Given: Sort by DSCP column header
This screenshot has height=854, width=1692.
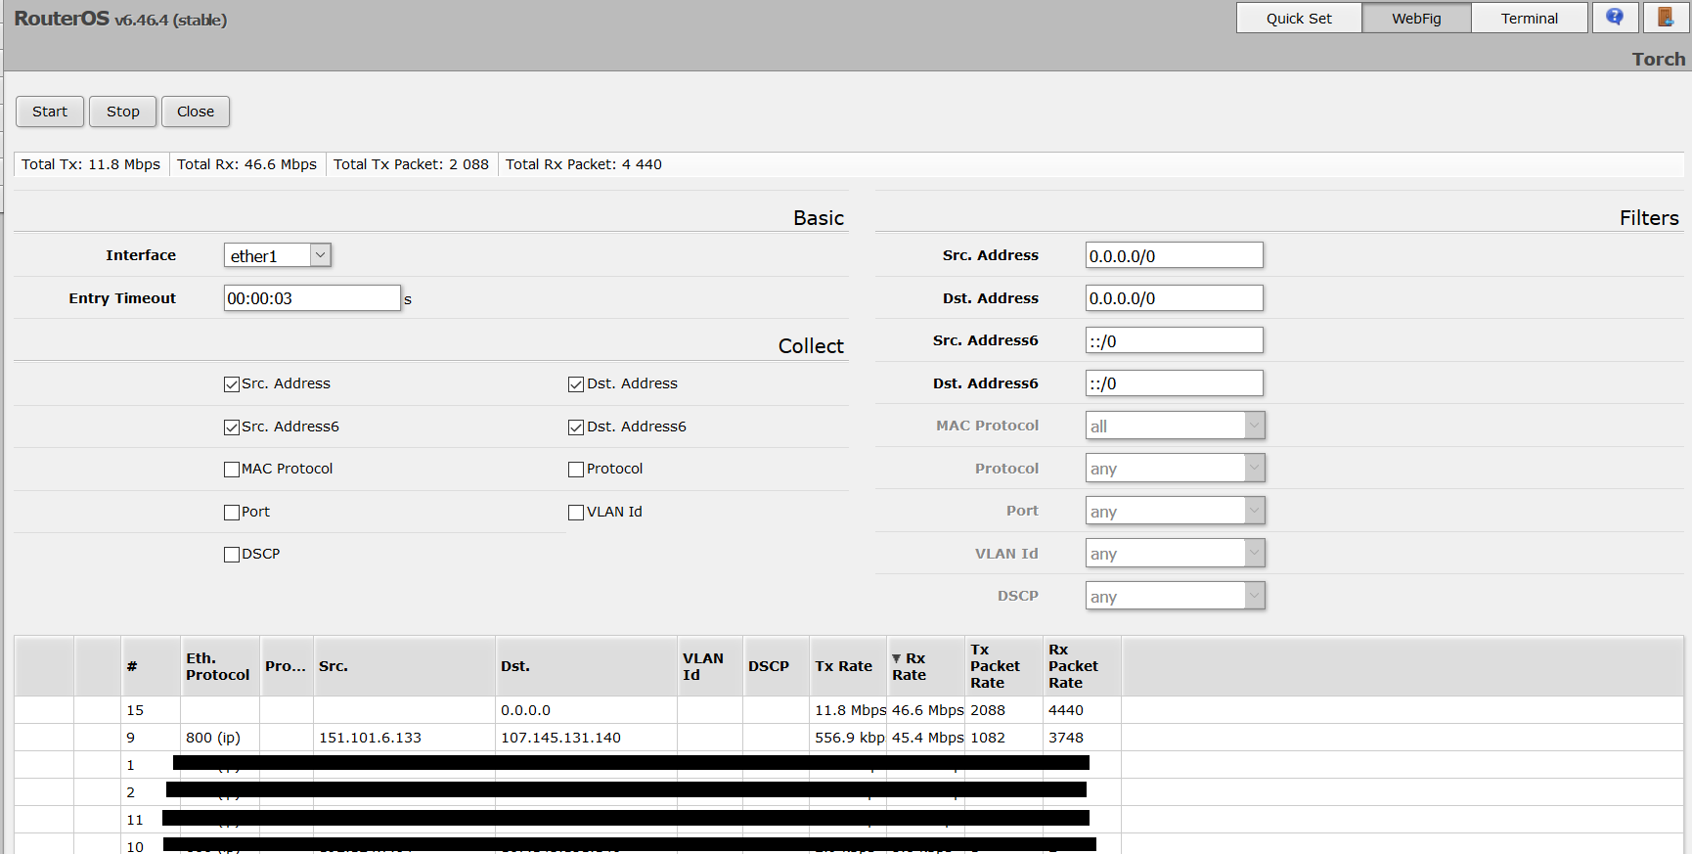Looking at the screenshot, I should tap(777, 666).
